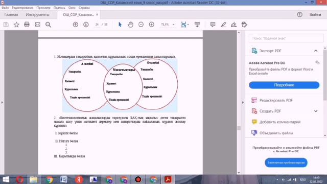Open the Sign document tool icon

tap(234, 25)
